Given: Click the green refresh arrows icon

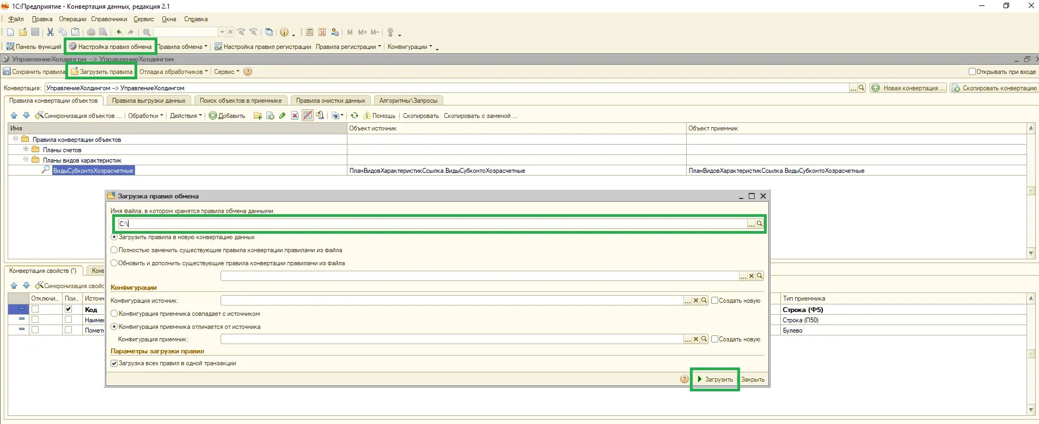Looking at the screenshot, I should [355, 115].
